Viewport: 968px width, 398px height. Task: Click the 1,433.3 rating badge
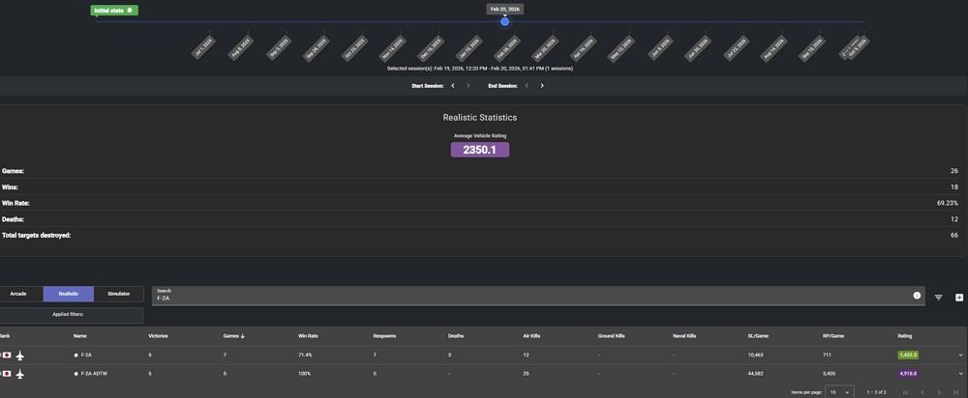[908, 355]
